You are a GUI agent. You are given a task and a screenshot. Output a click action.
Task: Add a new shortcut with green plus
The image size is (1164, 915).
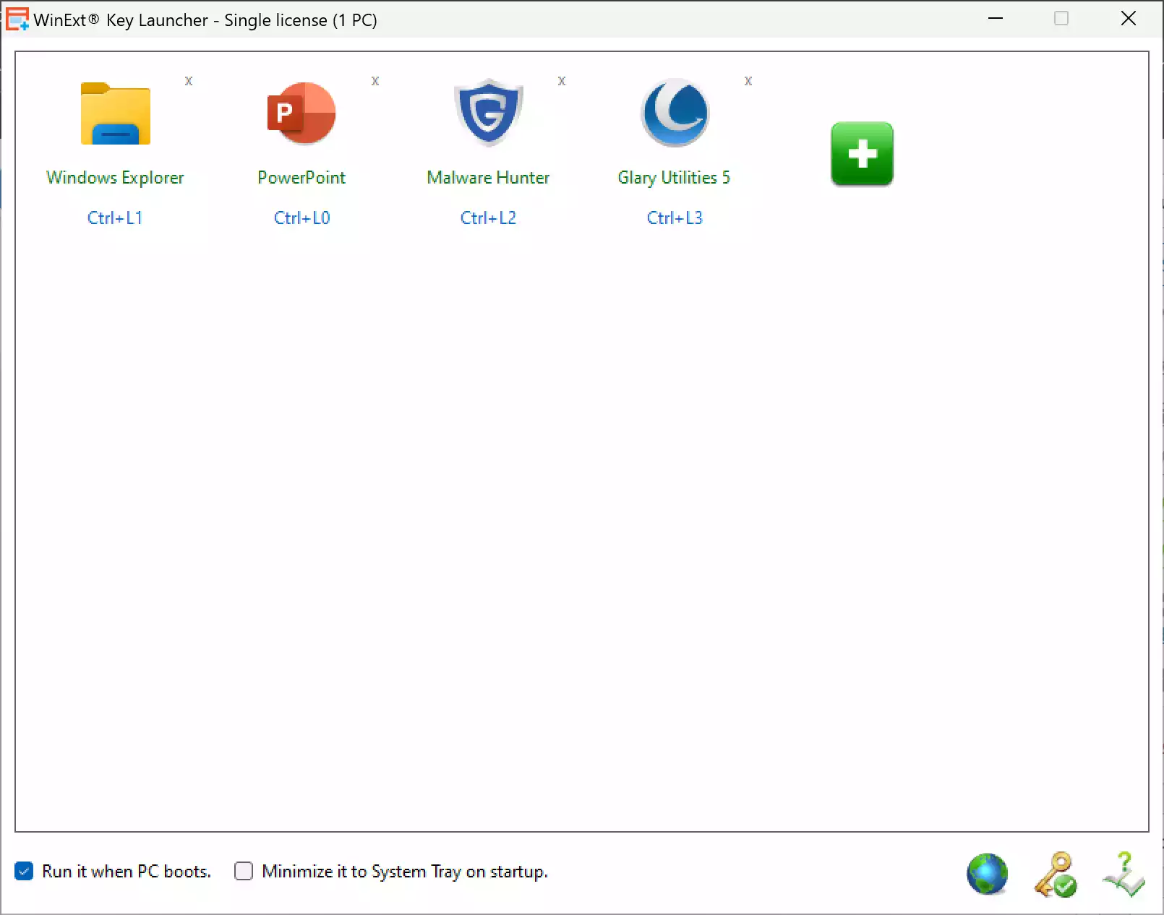pos(862,154)
